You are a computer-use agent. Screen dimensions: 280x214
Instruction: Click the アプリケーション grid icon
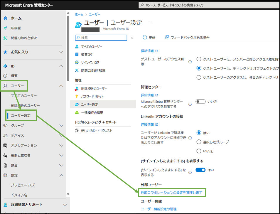[5, 145]
